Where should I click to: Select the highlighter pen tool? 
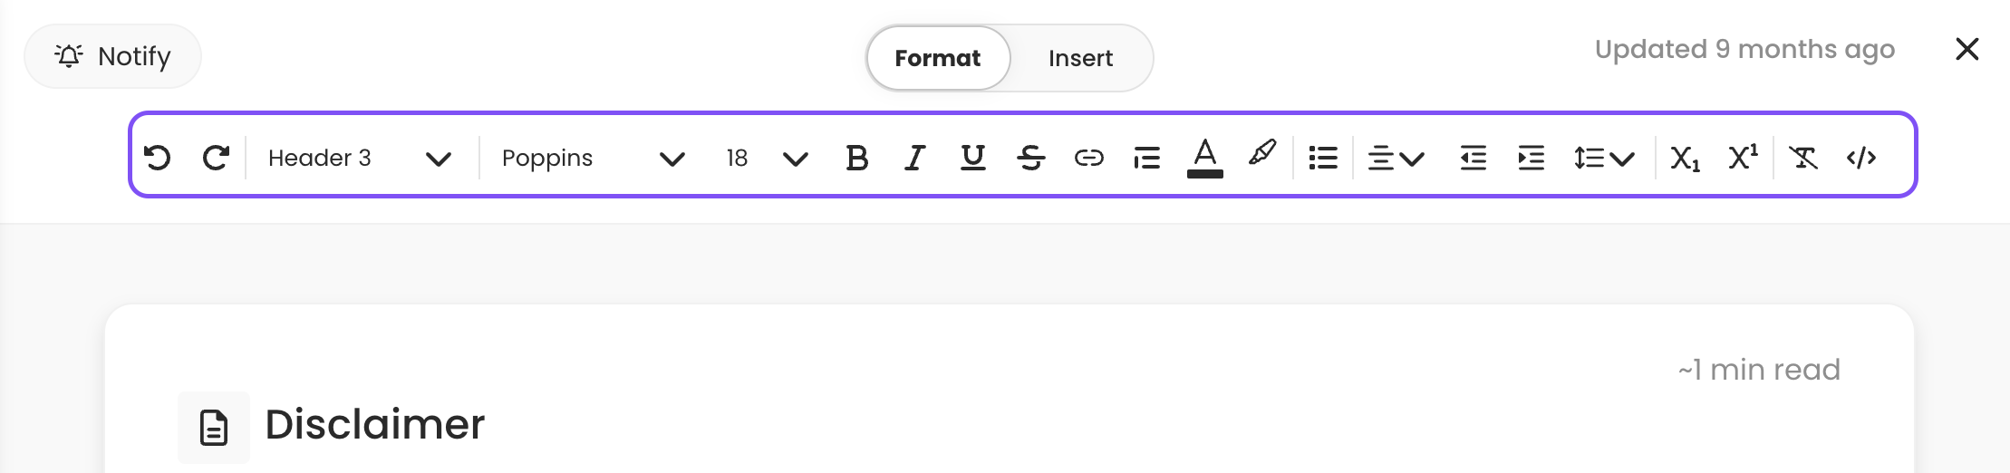tap(1262, 153)
